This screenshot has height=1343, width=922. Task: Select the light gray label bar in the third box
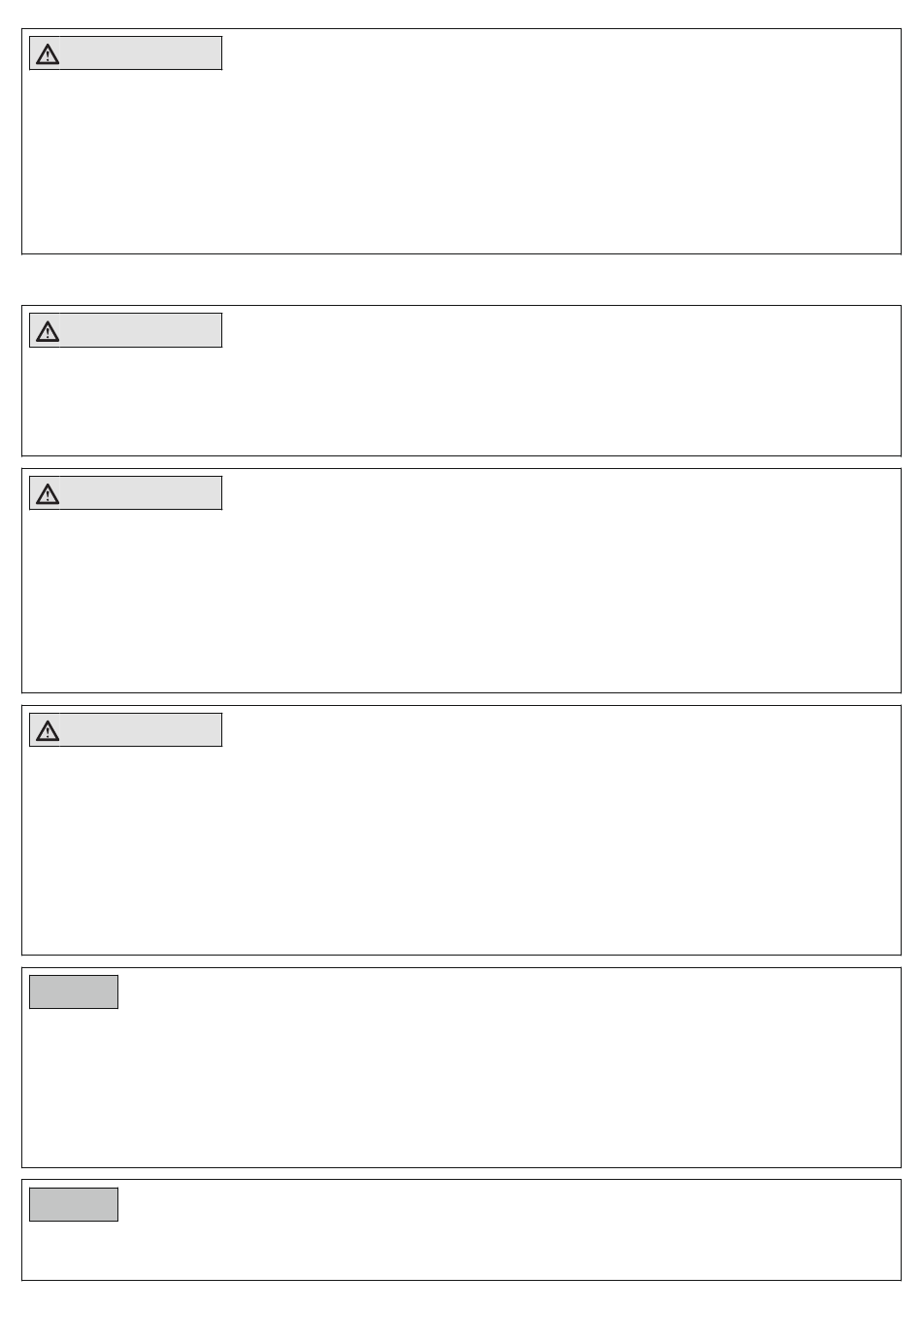[126, 492]
